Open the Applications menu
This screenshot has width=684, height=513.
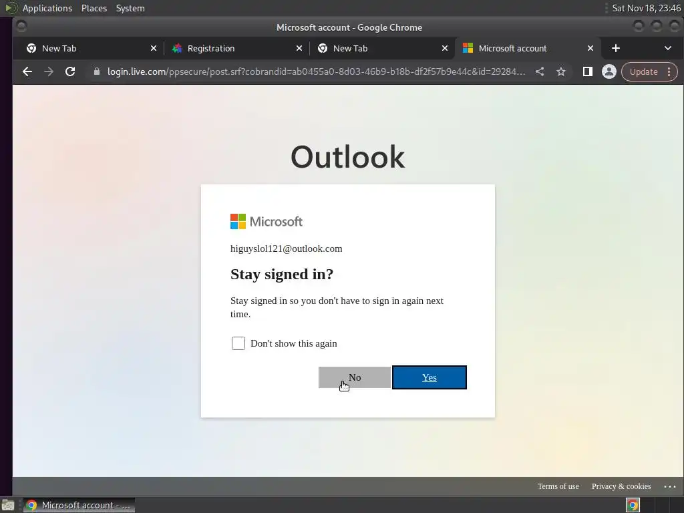[x=47, y=8]
